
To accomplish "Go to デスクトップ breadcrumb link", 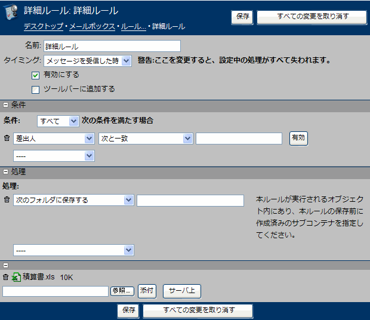I will click(44, 26).
